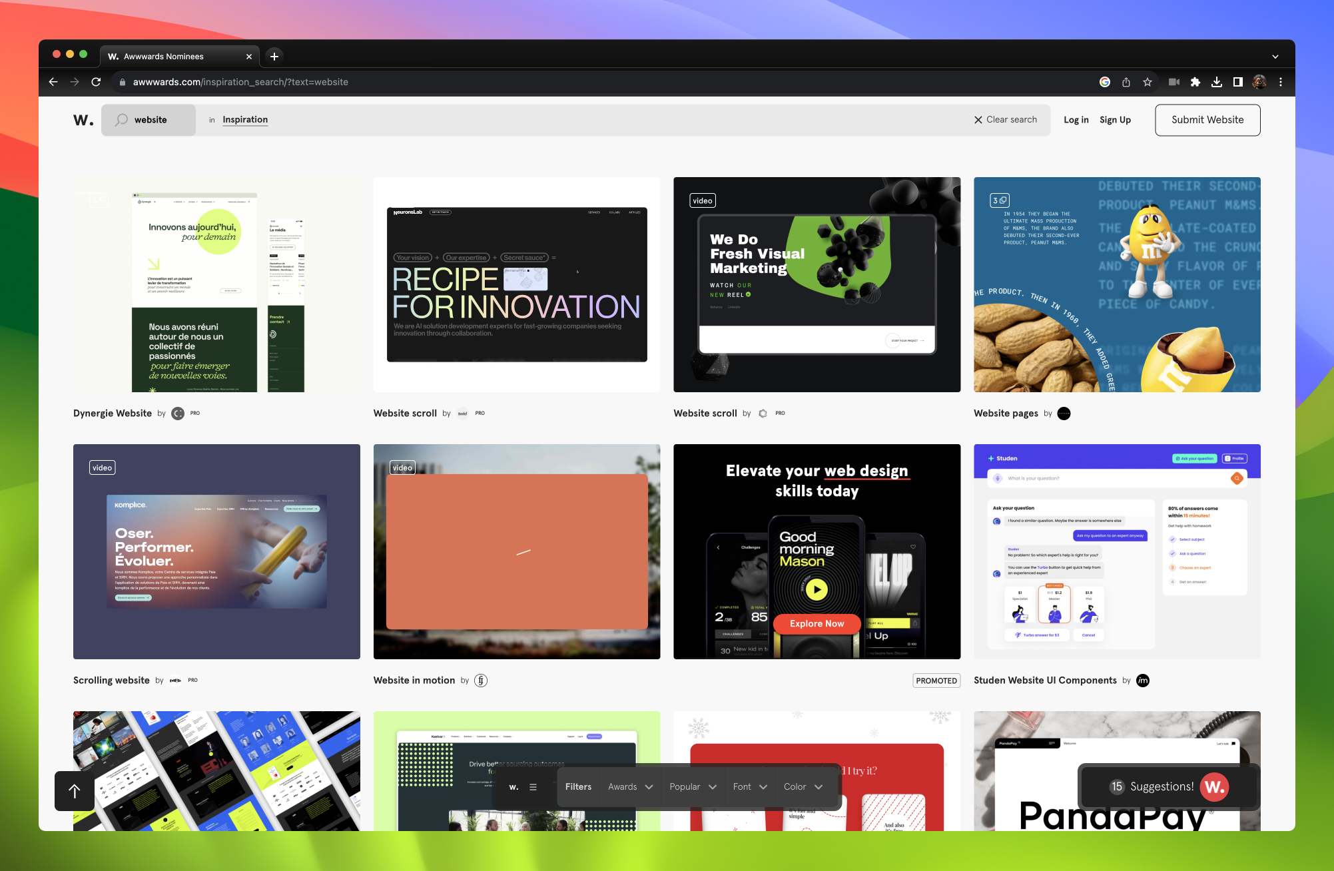
Task: Click the Submit Website button
Action: click(x=1207, y=120)
